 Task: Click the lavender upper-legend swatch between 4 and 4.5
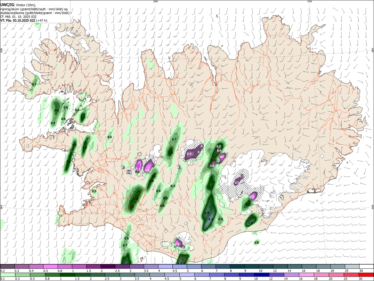(x=165, y=266)
